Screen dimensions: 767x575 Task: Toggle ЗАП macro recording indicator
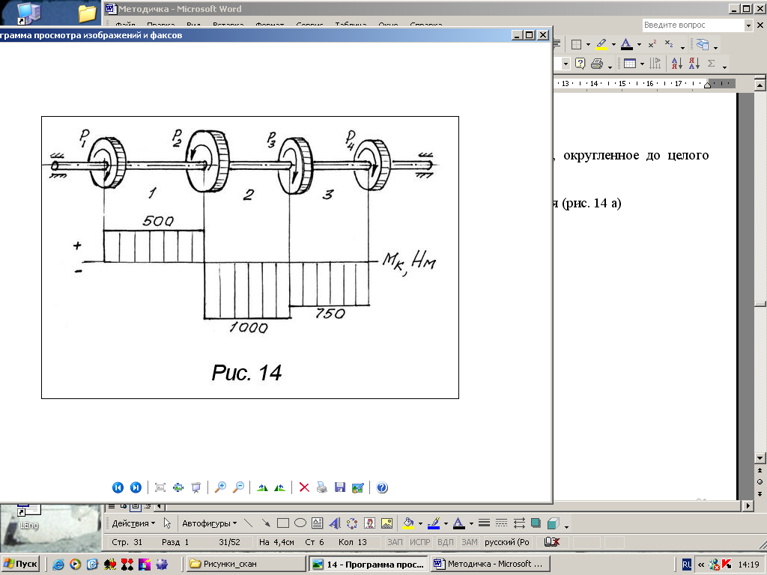(x=395, y=542)
